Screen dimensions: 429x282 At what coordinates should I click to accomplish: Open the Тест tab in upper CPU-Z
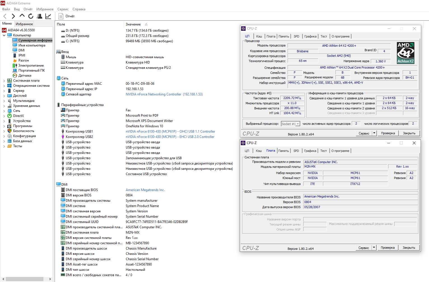[x=324, y=36]
